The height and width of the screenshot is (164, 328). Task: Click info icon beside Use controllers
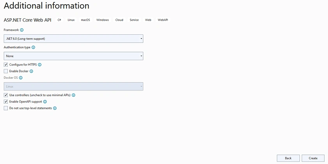[73, 95]
